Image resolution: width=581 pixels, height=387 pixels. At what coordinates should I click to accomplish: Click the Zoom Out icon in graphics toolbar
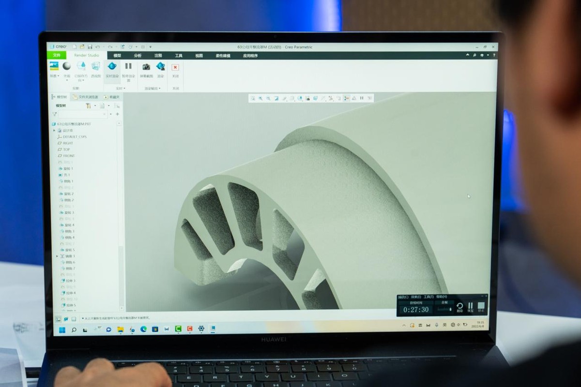pos(268,98)
